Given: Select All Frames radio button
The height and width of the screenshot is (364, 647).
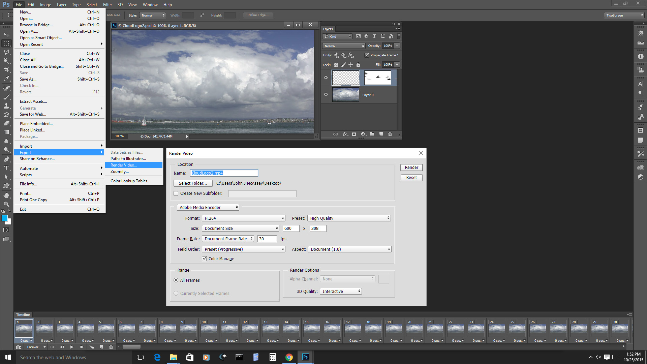Looking at the screenshot, I should [x=176, y=280].
